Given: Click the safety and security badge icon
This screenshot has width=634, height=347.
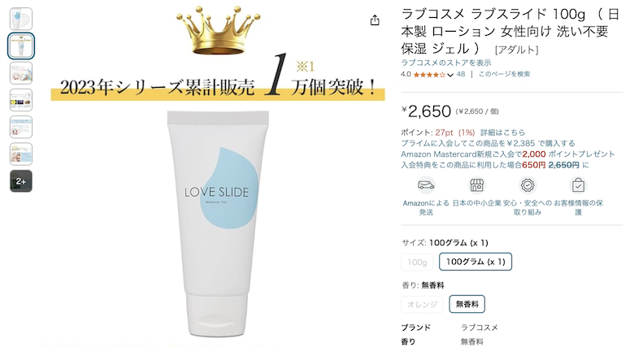Looking at the screenshot, I should coord(528,185).
